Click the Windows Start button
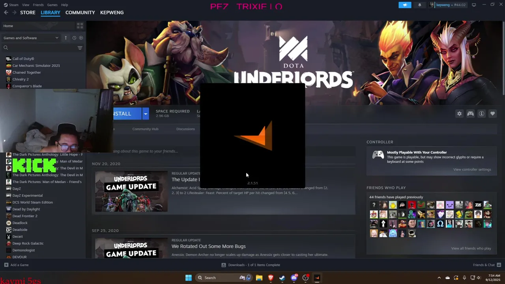 click(x=189, y=278)
